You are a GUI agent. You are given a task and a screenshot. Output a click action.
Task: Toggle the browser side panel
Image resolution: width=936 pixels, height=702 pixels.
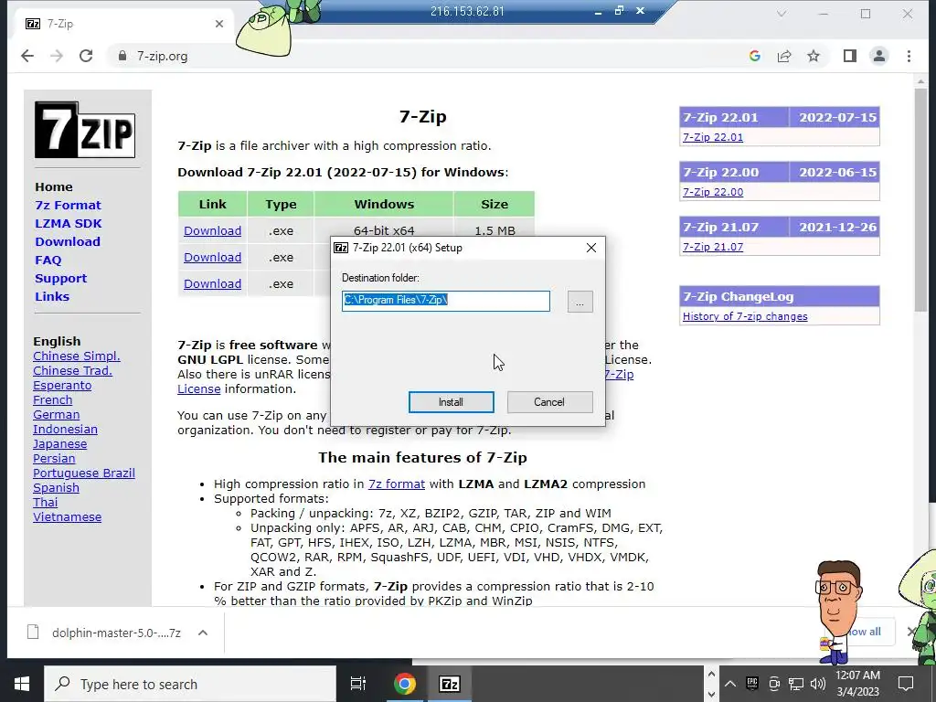[849, 56]
